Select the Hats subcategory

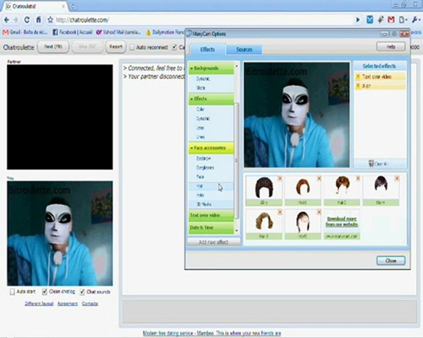200,195
